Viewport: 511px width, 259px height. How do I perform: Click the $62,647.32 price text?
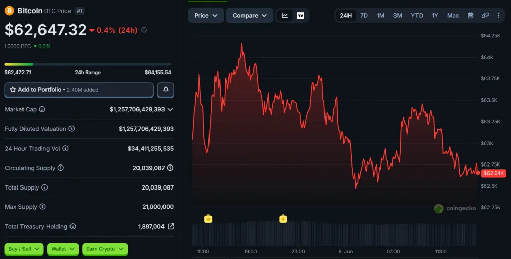pyautogui.click(x=45, y=30)
